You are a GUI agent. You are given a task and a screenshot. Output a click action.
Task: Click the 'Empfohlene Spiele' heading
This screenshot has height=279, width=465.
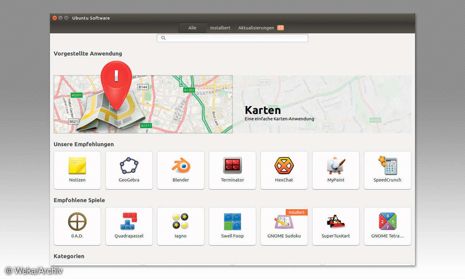click(79, 200)
